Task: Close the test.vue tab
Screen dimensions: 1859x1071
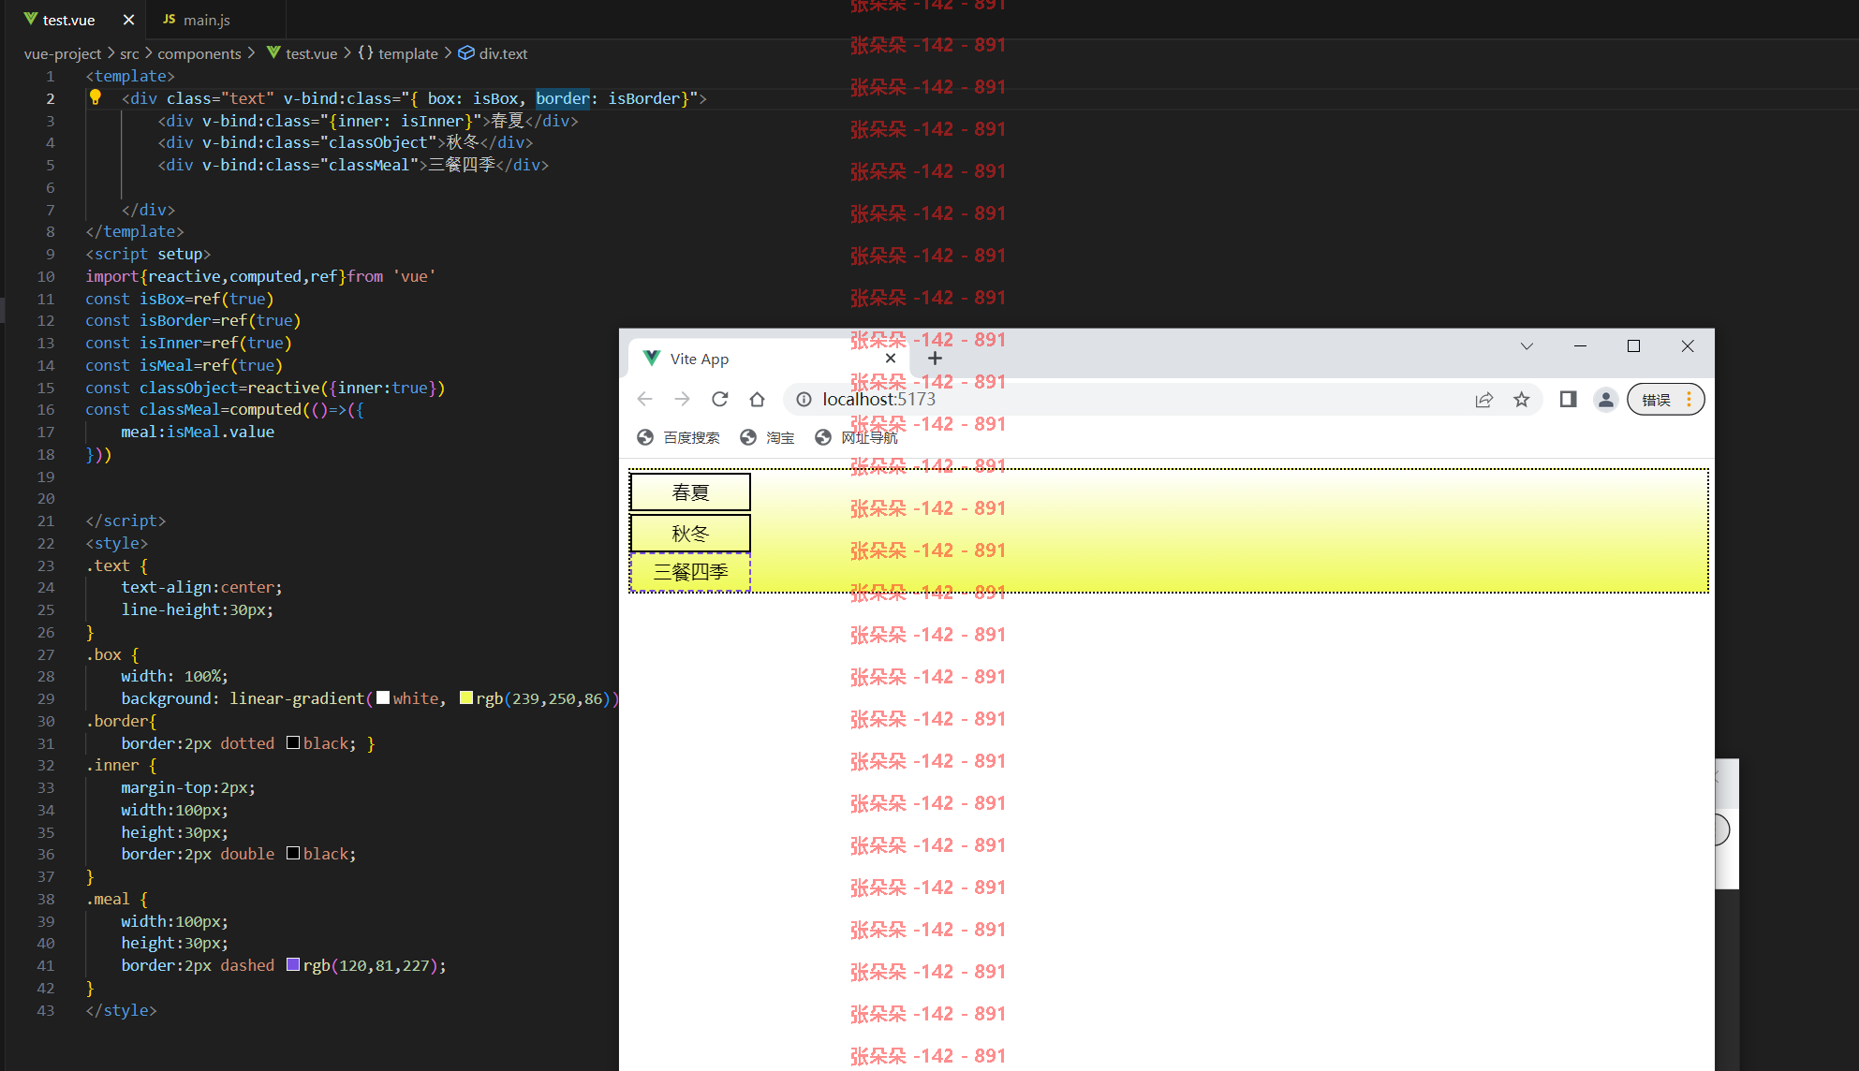Action: pyautogui.click(x=129, y=20)
